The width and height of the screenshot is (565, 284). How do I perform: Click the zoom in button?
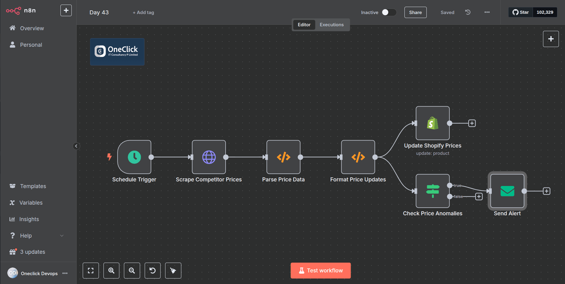pyautogui.click(x=111, y=271)
